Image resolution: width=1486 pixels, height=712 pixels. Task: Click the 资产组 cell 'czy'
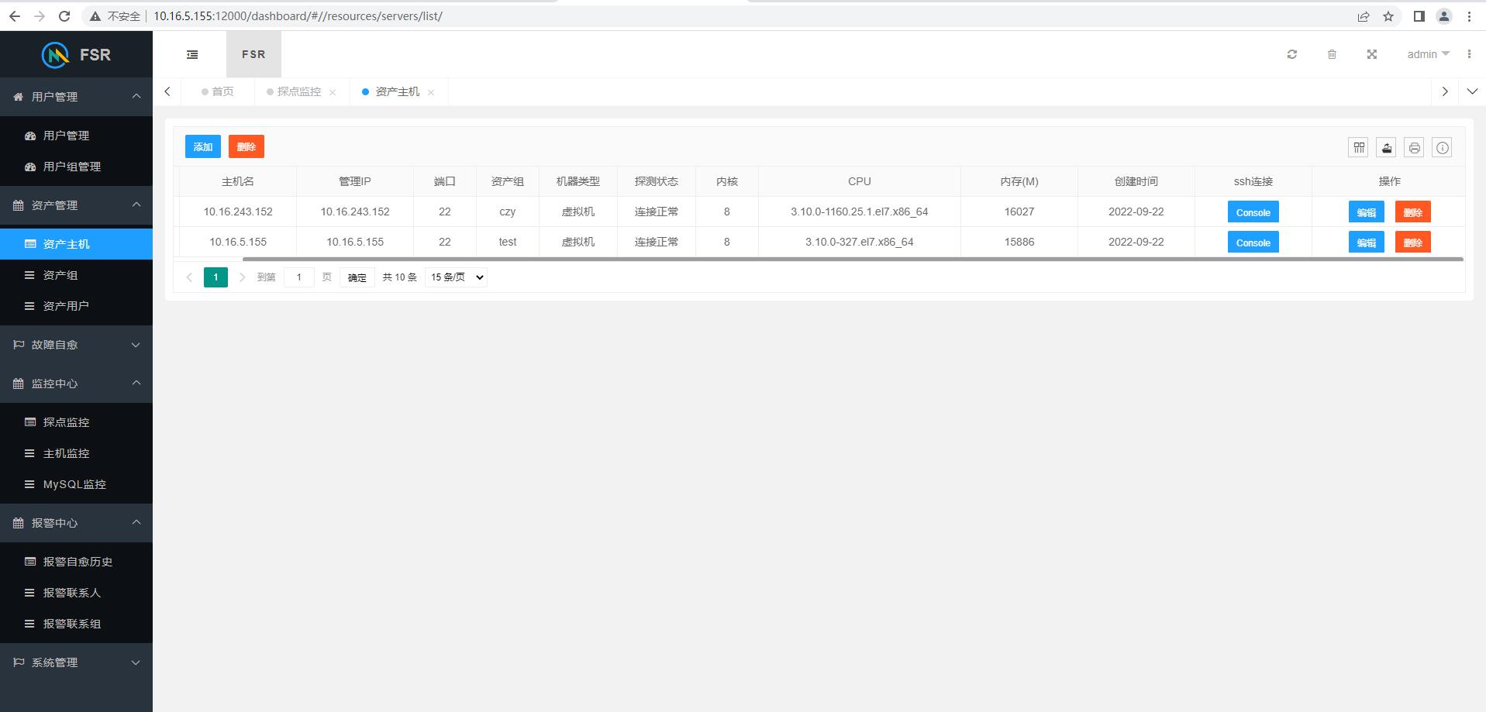point(508,212)
